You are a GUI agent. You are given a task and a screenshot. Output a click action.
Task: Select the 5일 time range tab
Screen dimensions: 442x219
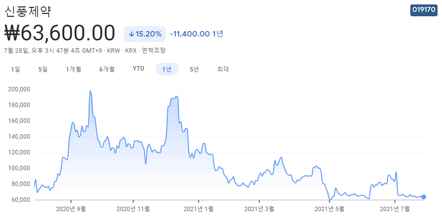(x=43, y=69)
